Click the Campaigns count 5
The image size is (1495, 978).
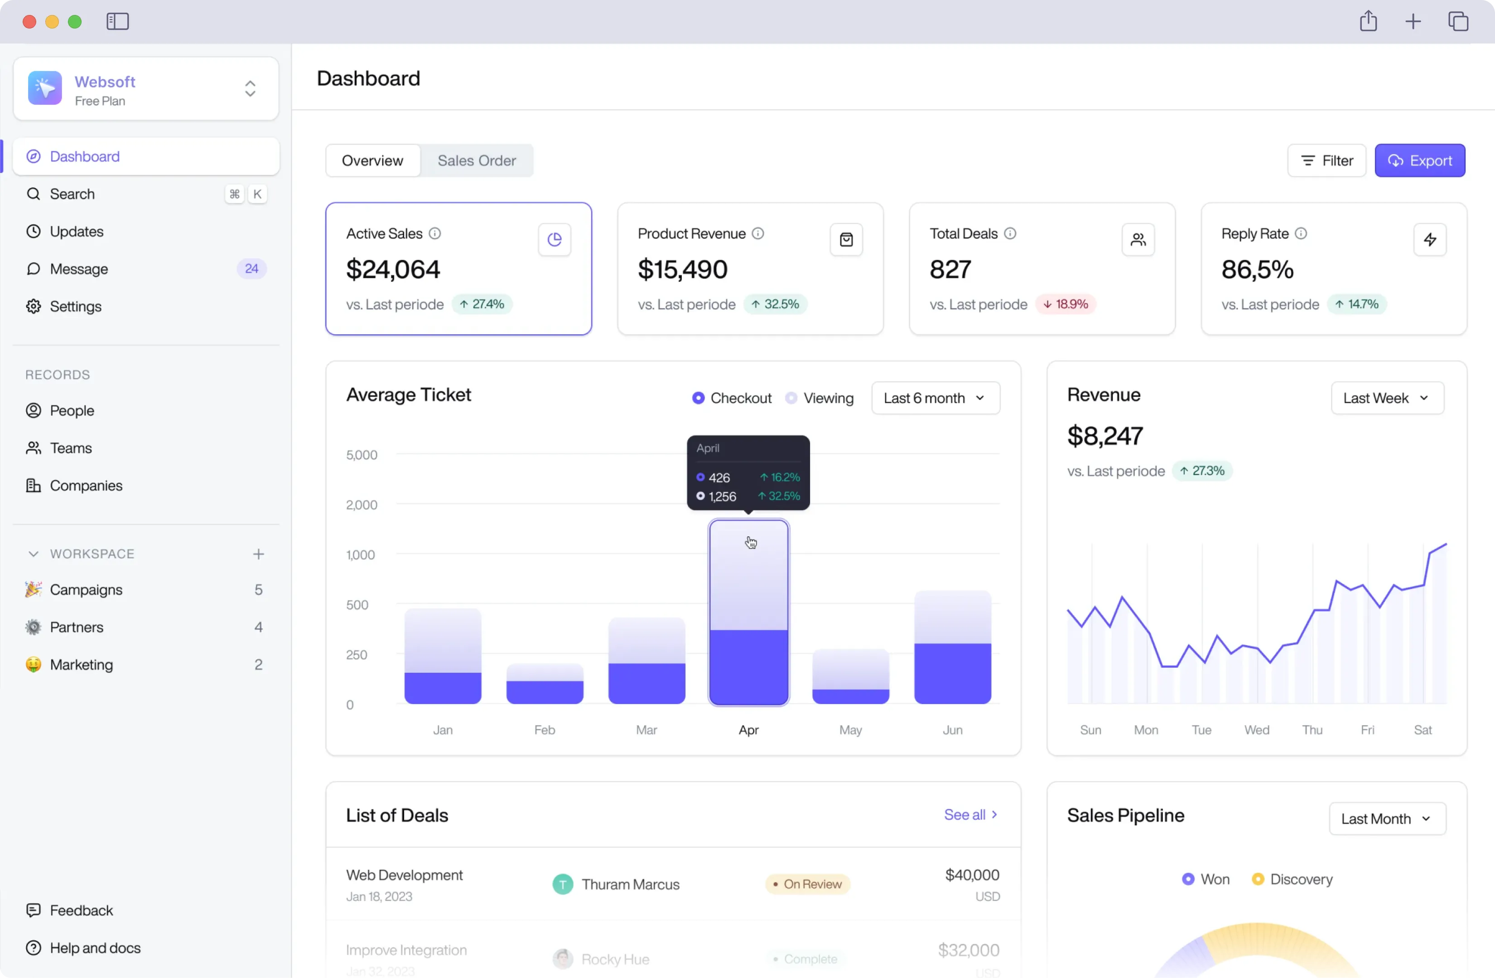258,589
